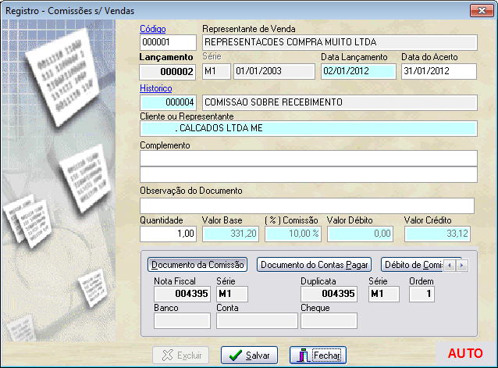Click the Nota Fiscal field 004395
The width and height of the screenshot is (498, 368).
(x=182, y=295)
